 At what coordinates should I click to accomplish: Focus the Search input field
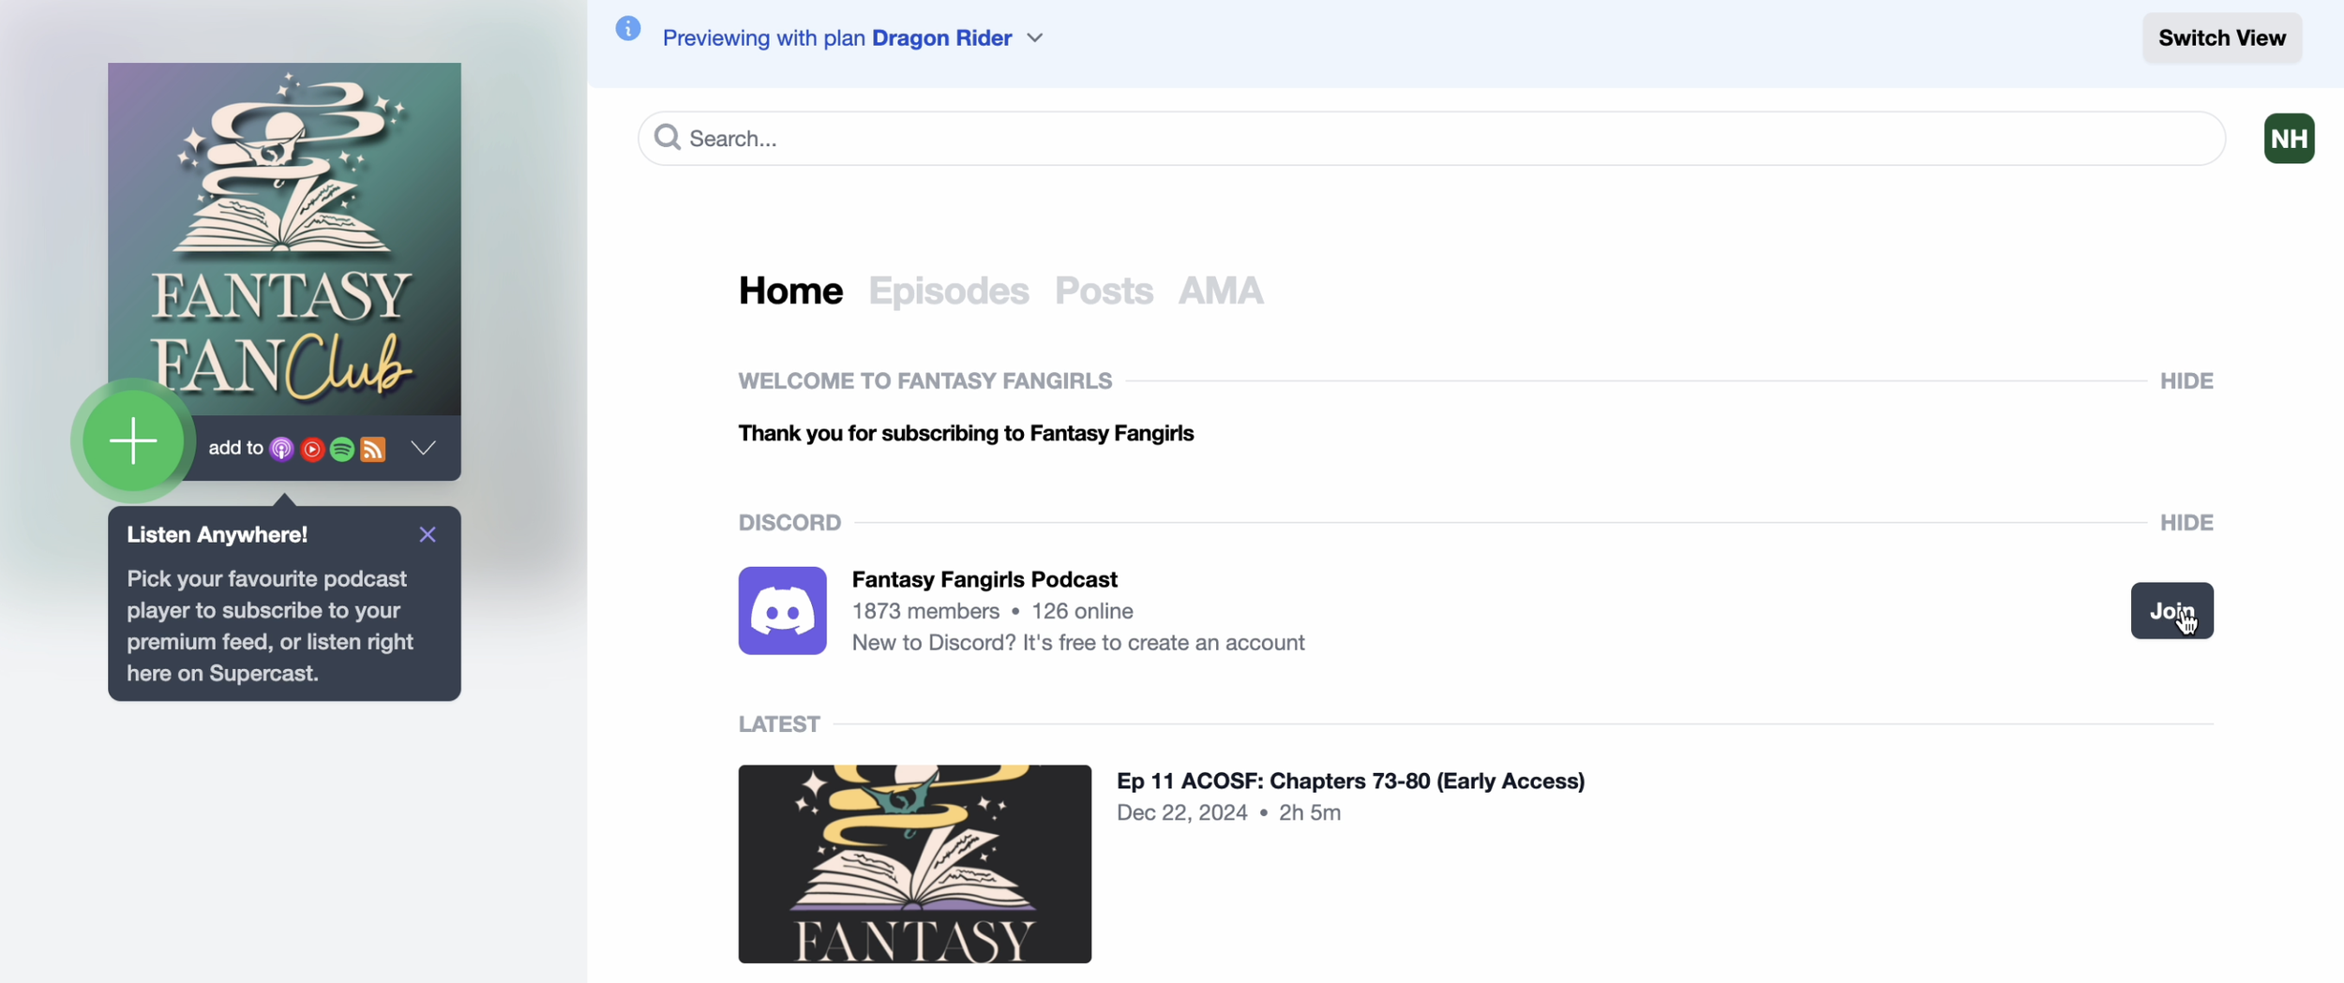[x=1432, y=139]
